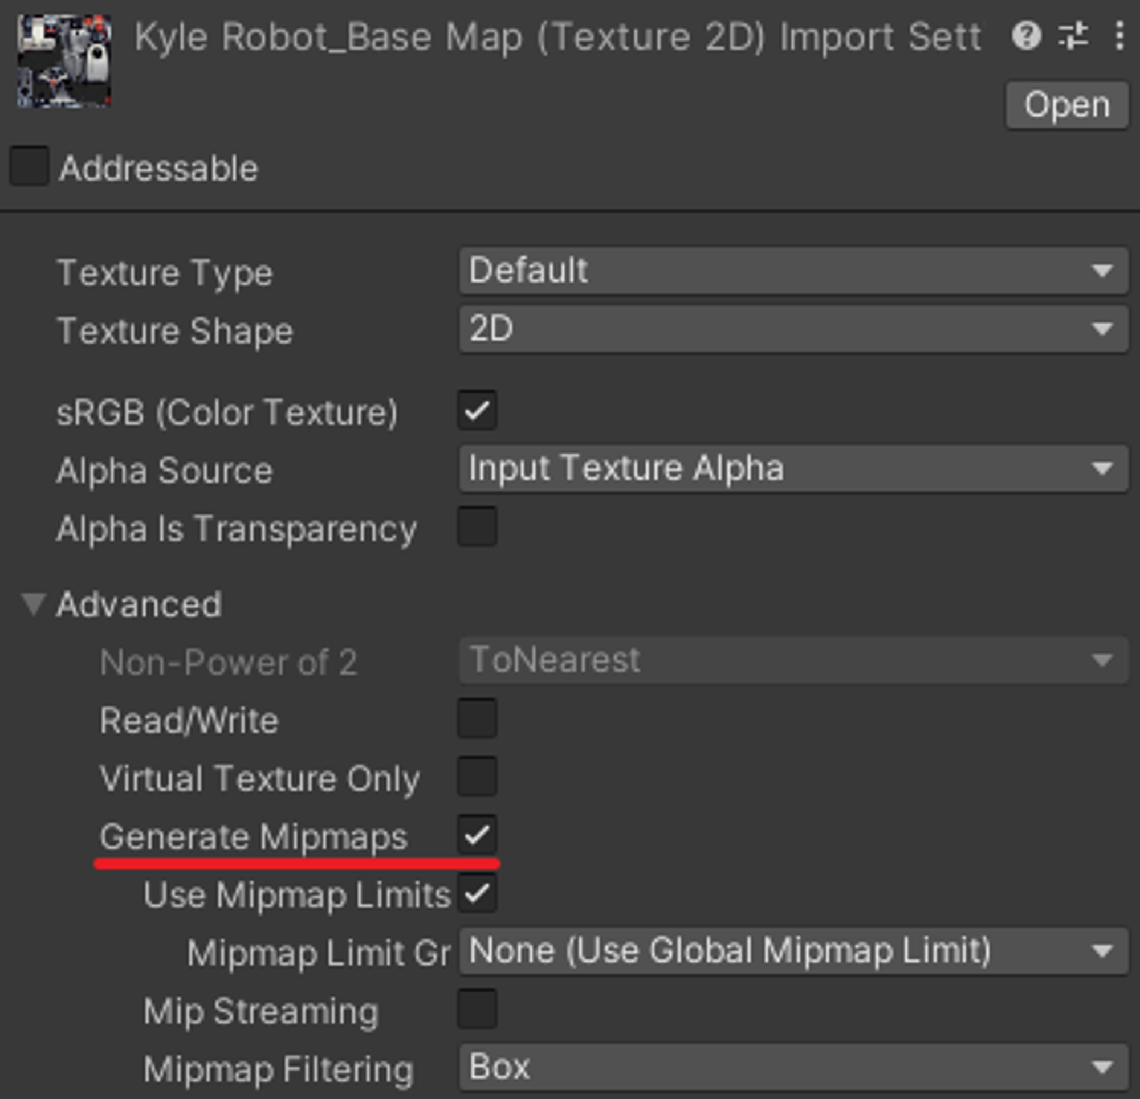1140x1099 pixels.
Task: Enable the Addressable checkbox
Action: pyautogui.click(x=28, y=167)
